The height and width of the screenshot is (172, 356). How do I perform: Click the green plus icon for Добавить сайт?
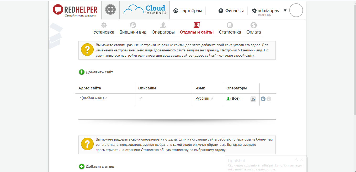(82, 72)
